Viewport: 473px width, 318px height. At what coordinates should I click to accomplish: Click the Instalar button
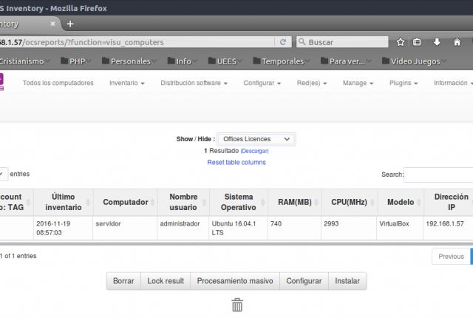347,281
